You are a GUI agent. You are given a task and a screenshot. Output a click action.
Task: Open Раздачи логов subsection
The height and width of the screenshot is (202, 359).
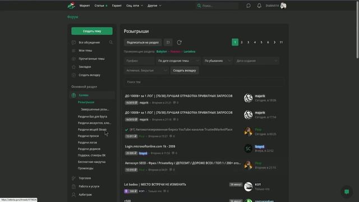click(88, 143)
